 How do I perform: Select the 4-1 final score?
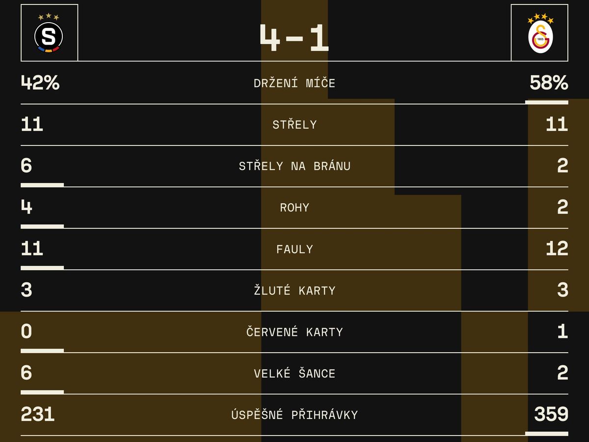[294, 38]
